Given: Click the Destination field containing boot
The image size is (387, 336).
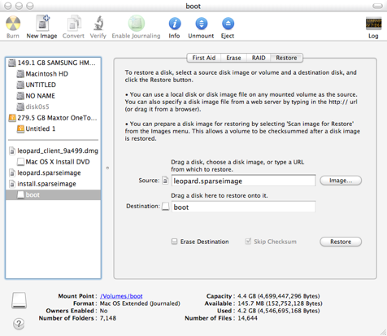Looking at the screenshot, I should pos(243,207).
